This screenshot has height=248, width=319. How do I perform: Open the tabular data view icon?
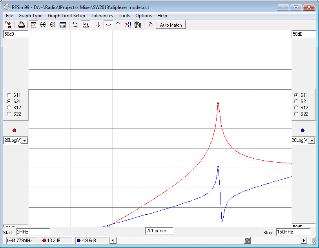62,25
